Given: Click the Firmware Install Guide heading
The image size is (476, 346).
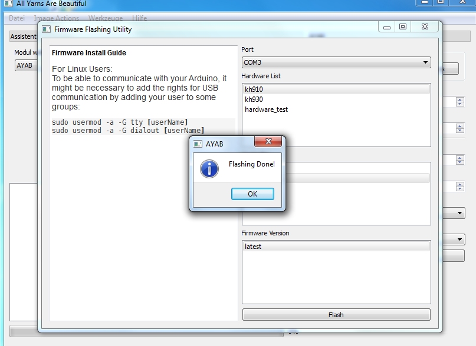Looking at the screenshot, I should pyautogui.click(x=89, y=53).
